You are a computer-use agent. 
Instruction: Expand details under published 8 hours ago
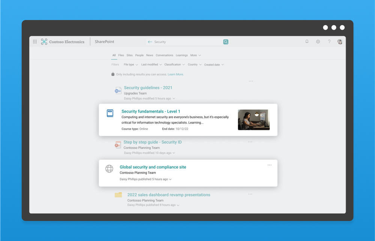(178, 205)
